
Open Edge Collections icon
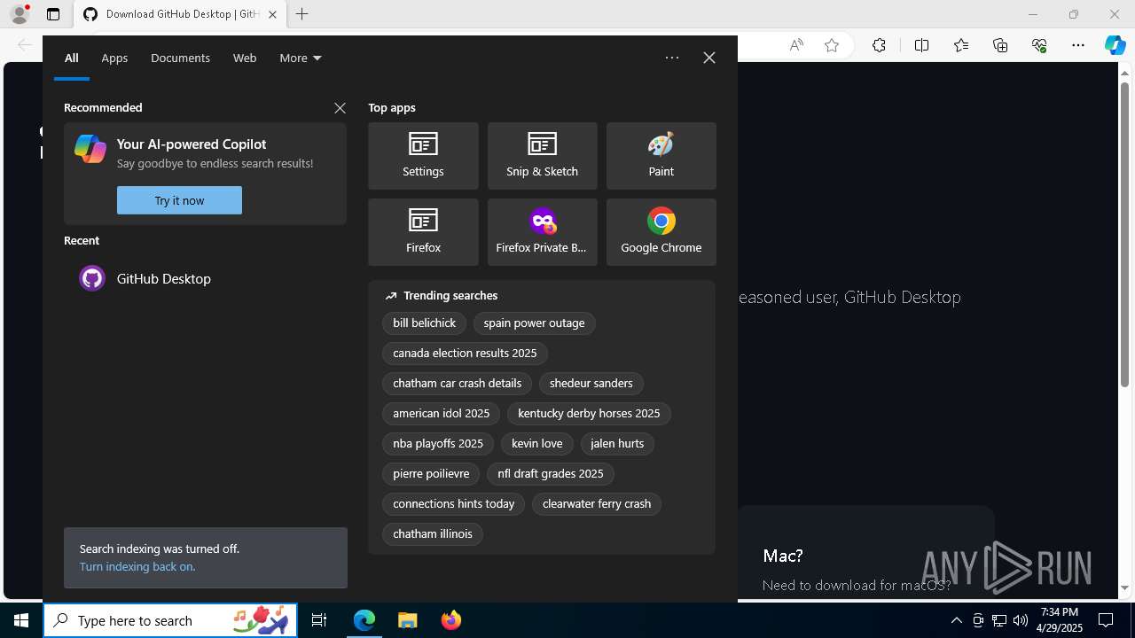[x=1000, y=45]
